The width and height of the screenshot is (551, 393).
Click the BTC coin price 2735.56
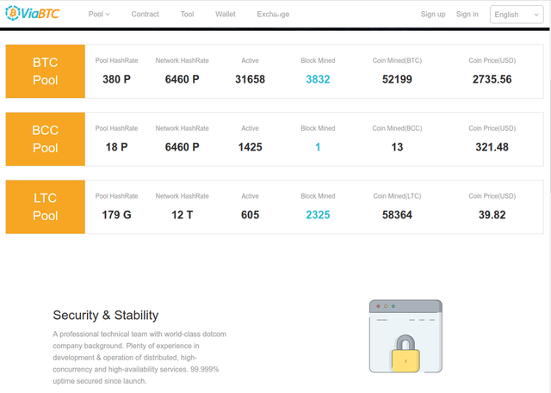(492, 79)
